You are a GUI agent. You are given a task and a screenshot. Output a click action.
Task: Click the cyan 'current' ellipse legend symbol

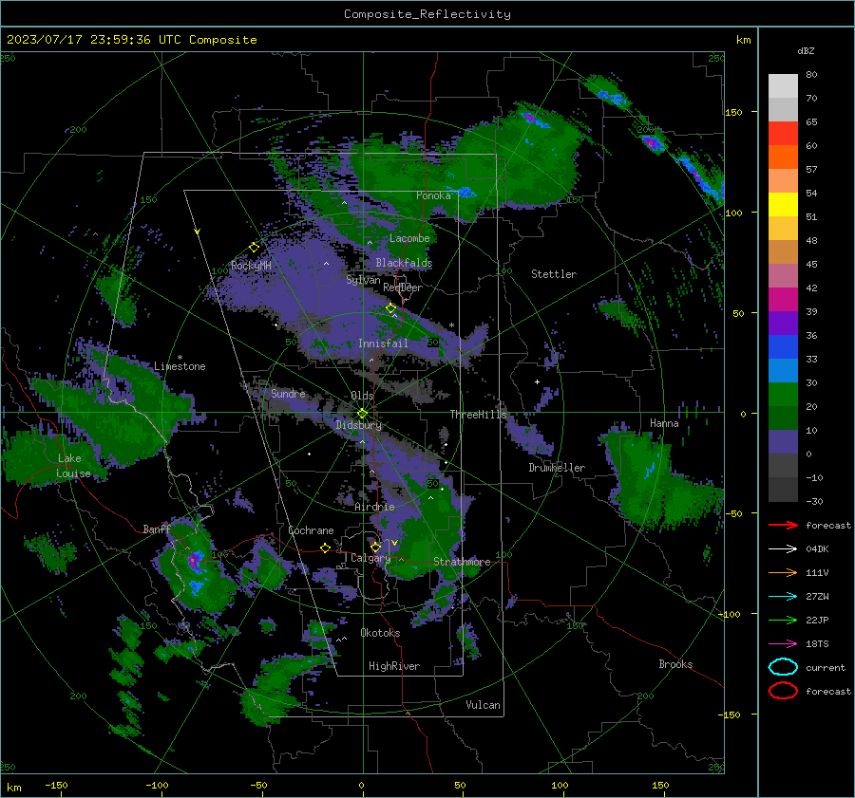[x=783, y=667]
